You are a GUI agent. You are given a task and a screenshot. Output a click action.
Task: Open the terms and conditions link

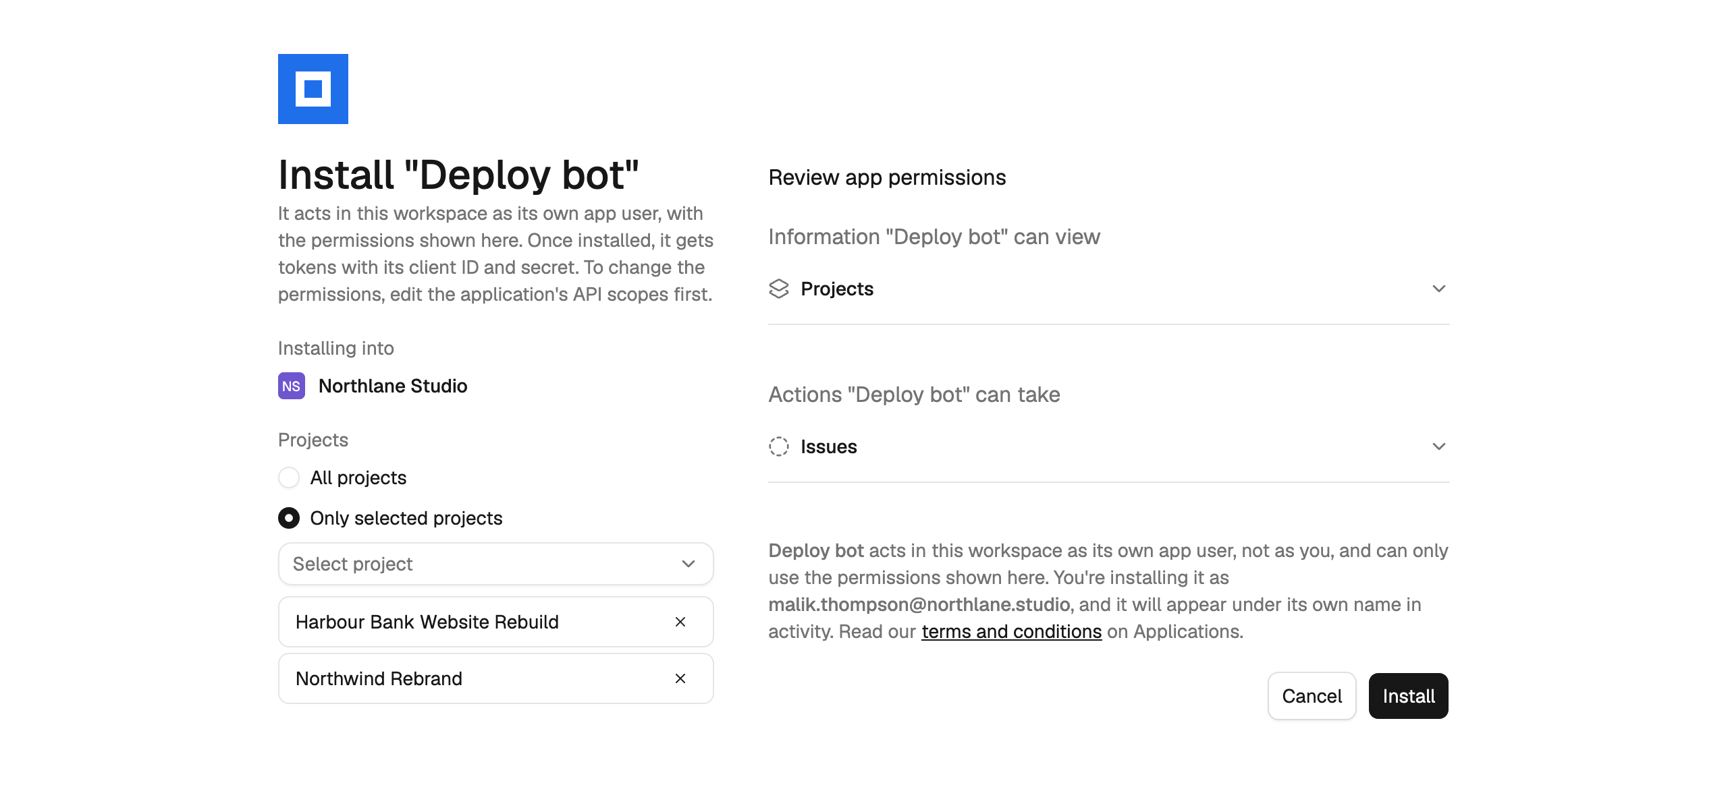point(1012,631)
